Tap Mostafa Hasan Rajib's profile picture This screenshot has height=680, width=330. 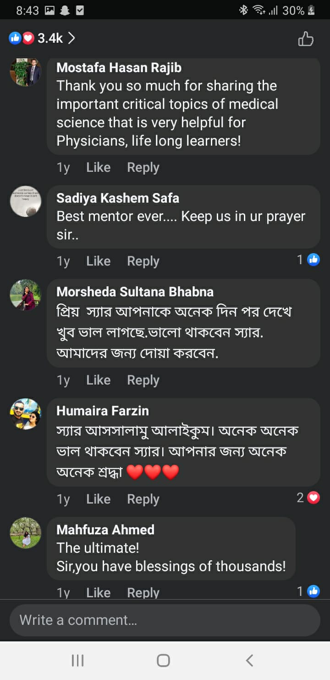tap(26, 72)
